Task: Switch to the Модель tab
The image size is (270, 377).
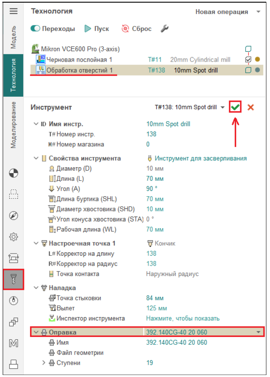Action: (13, 37)
